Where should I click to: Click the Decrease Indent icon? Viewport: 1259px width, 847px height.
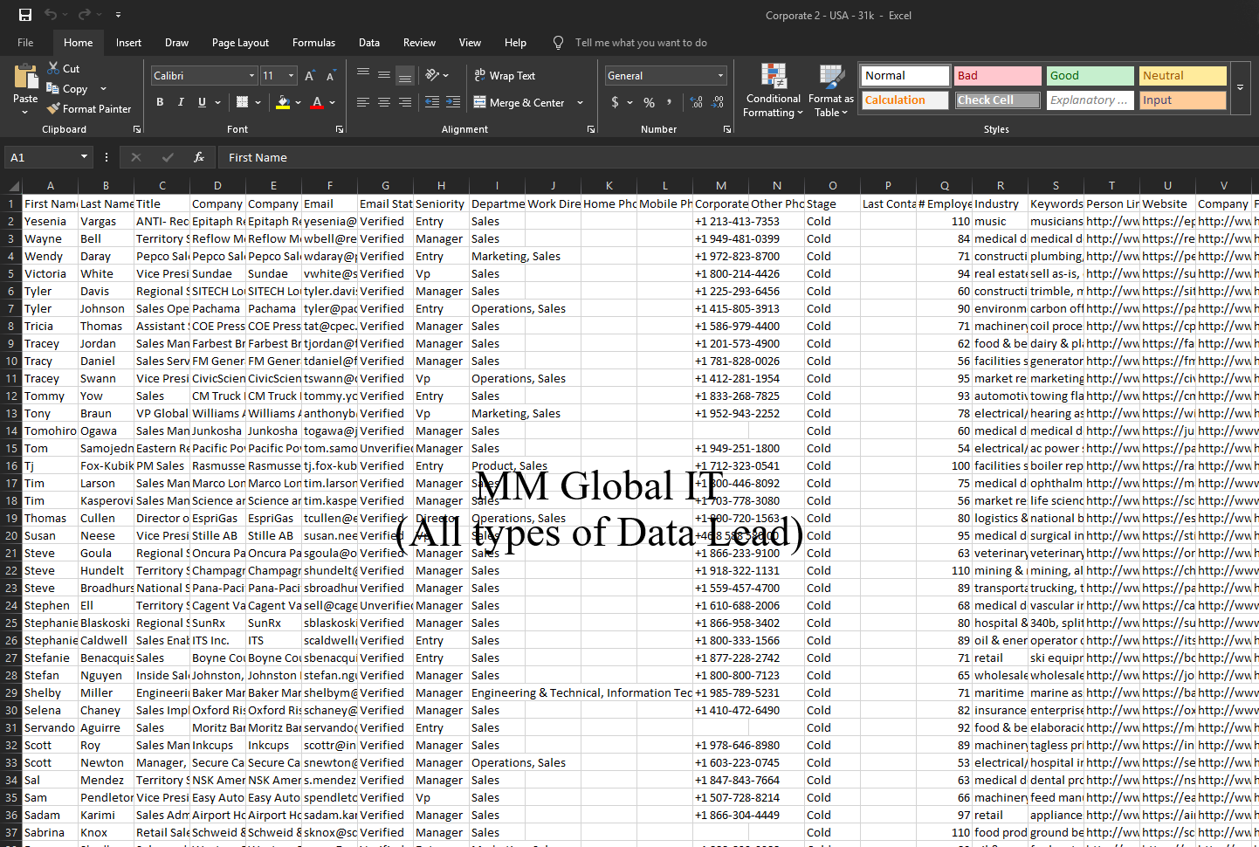(x=432, y=102)
